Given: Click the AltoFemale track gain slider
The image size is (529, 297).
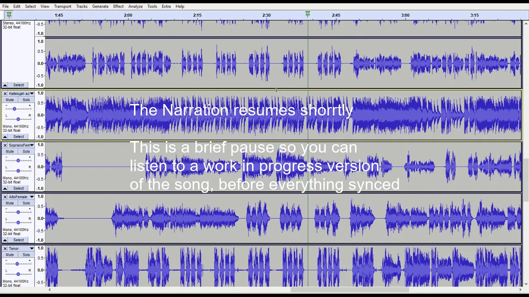Looking at the screenshot, I should (18, 212).
